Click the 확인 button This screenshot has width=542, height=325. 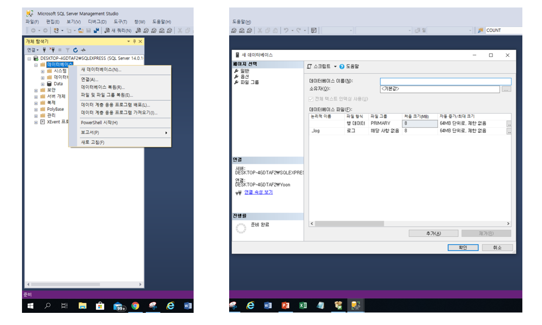click(463, 247)
